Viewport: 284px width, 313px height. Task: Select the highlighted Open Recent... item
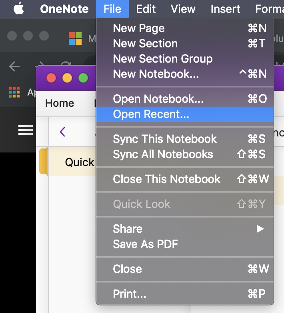(x=185, y=114)
